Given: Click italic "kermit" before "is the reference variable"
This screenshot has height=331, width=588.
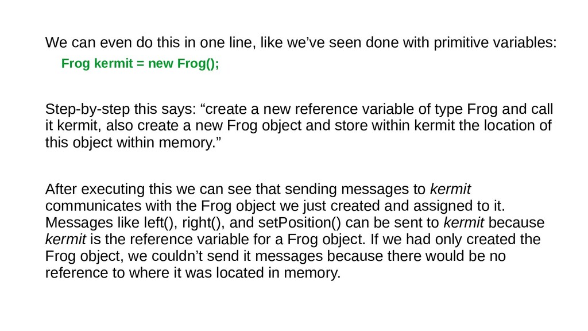Looking at the screenshot, I should (x=65, y=240).
